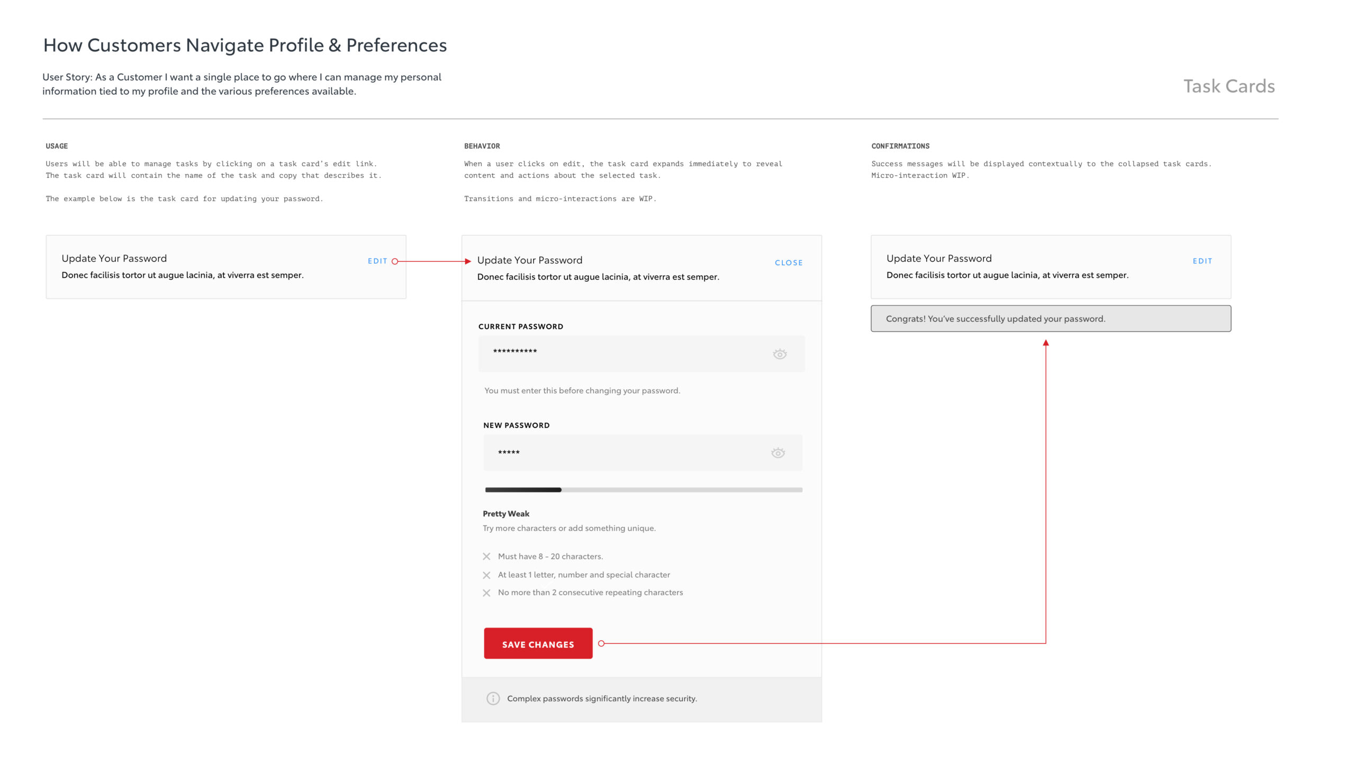Click the USAGE section heading
The width and height of the screenshot is (1355, 762).
coord(57,146)
